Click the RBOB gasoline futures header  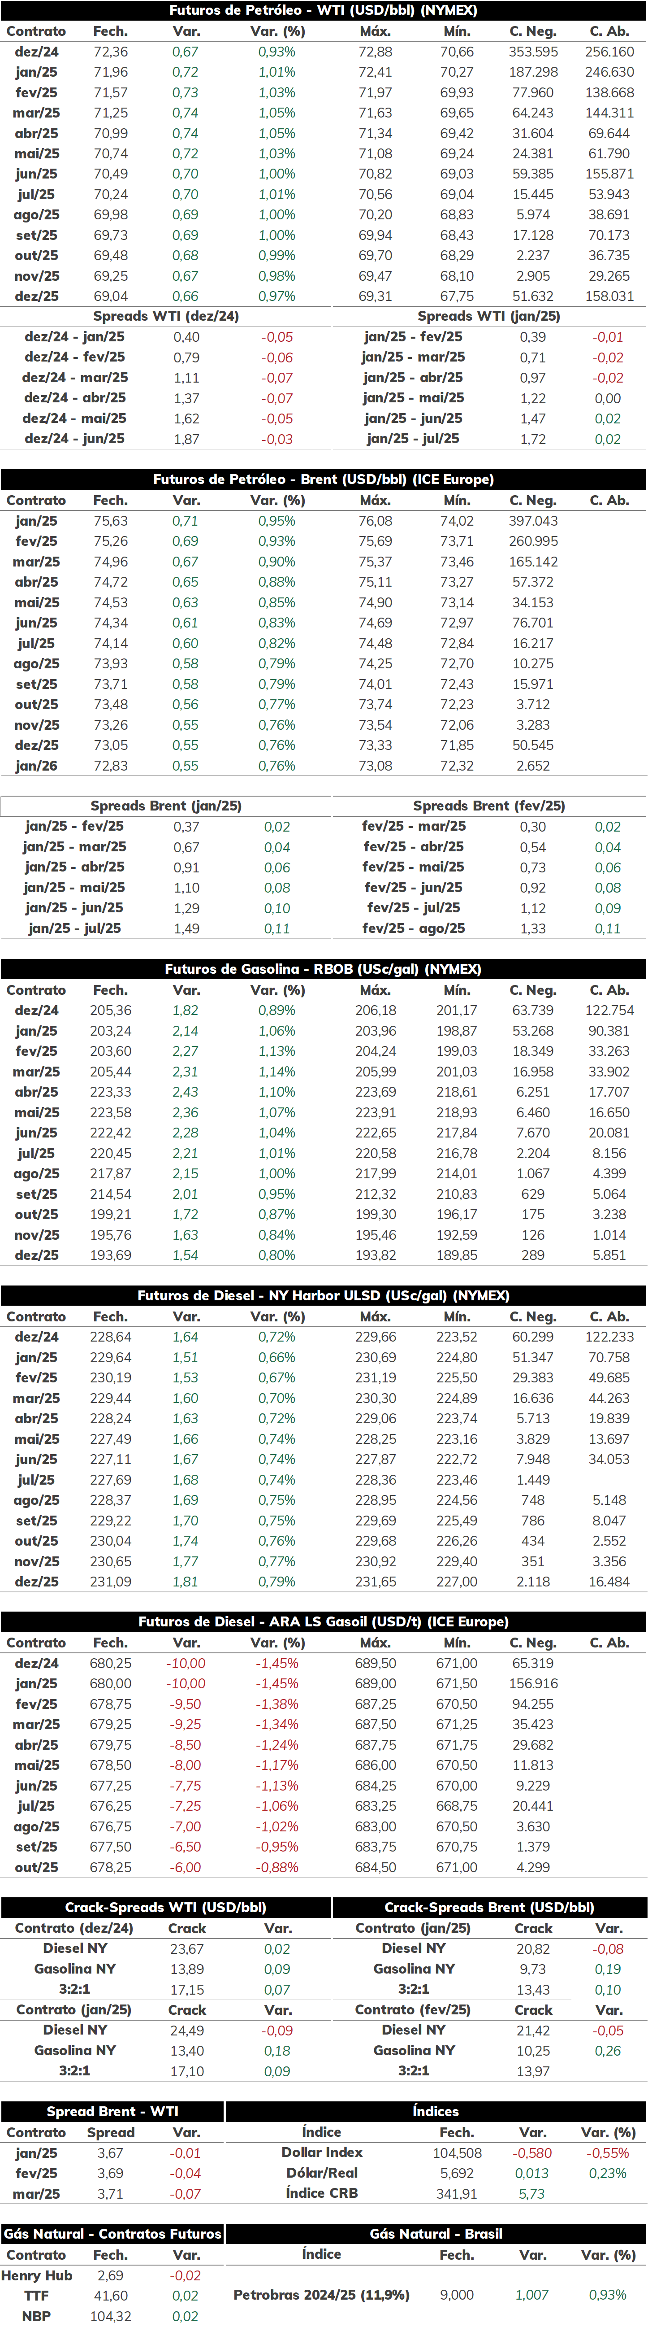click(324, 968)
